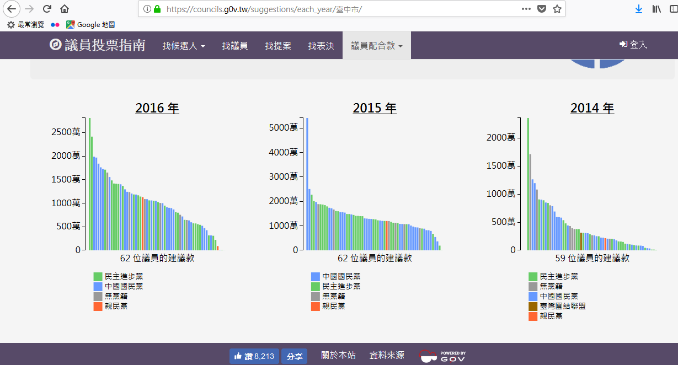678x365 pixels.
Task: Click the Facebook 讚 like button
Action: (x=254, y=356)
